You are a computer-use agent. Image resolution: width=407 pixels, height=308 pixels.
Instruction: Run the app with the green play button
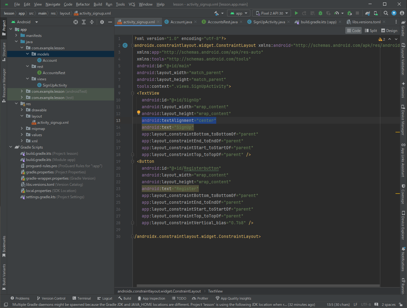[296, 13]
